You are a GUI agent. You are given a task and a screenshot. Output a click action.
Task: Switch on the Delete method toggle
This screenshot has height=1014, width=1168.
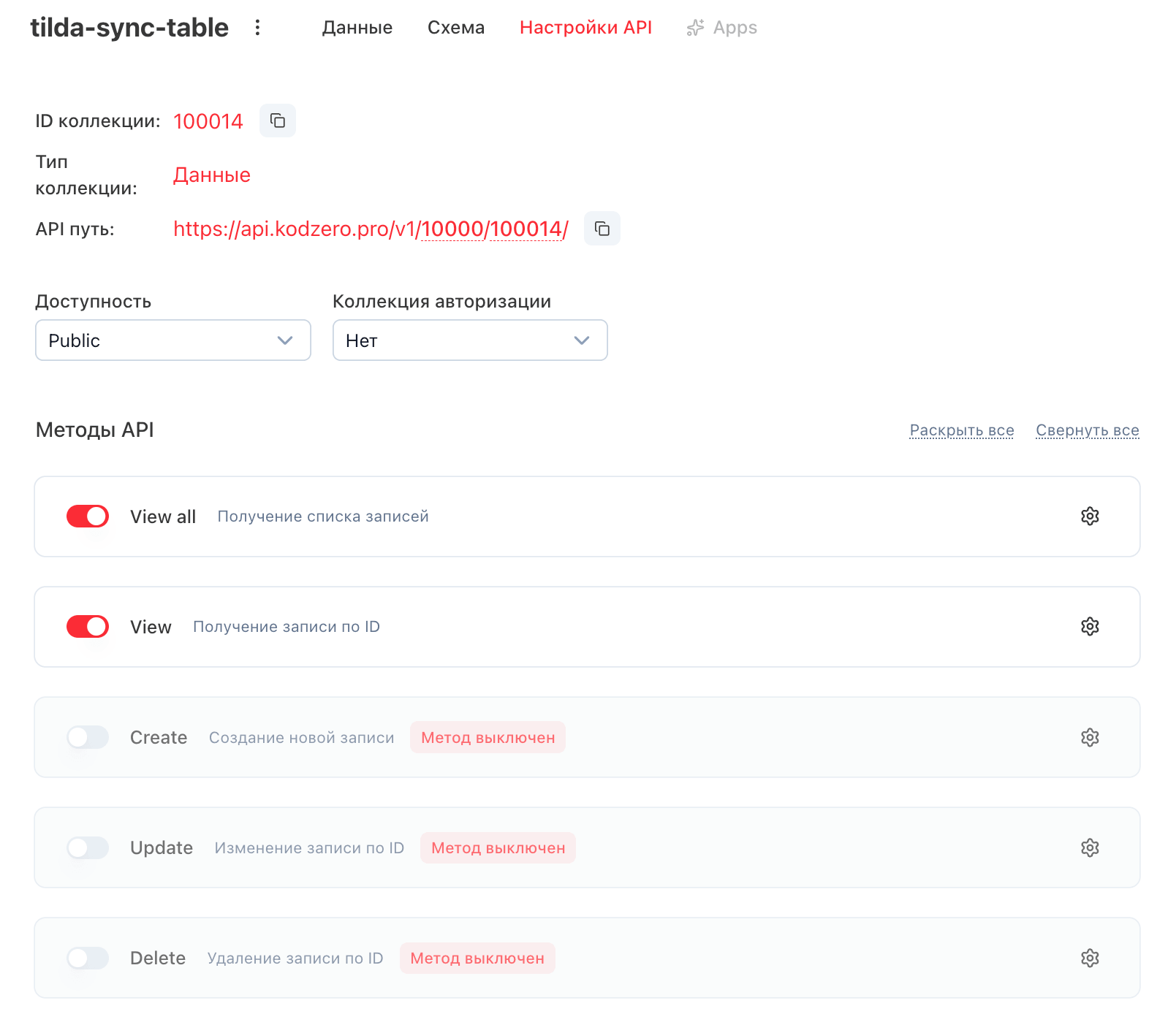tap(88, 958)
